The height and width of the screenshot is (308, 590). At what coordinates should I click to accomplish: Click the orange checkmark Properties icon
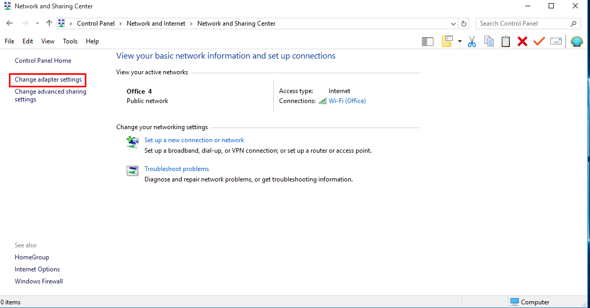[x=539, y=41]
